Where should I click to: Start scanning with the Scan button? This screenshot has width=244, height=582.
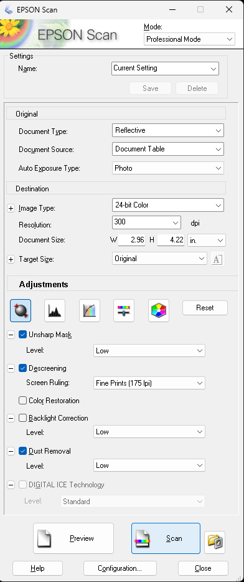tap(166, 538)
